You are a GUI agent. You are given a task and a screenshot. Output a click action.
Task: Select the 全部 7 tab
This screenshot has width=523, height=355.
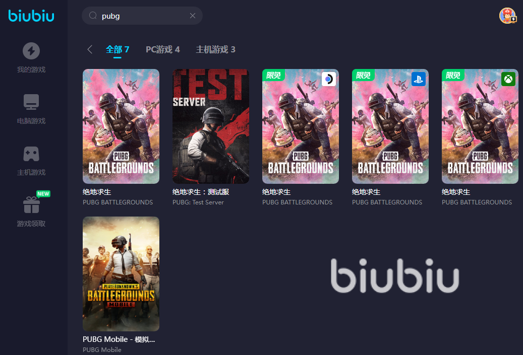(x=118, y=50)
